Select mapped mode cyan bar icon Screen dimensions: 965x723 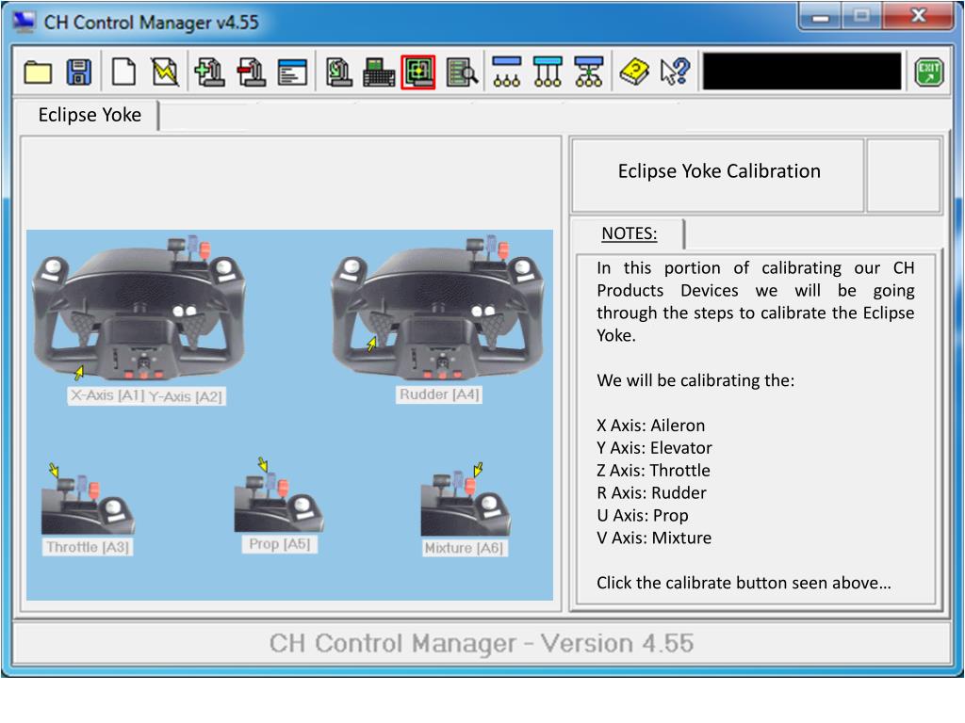click(548, 72)
